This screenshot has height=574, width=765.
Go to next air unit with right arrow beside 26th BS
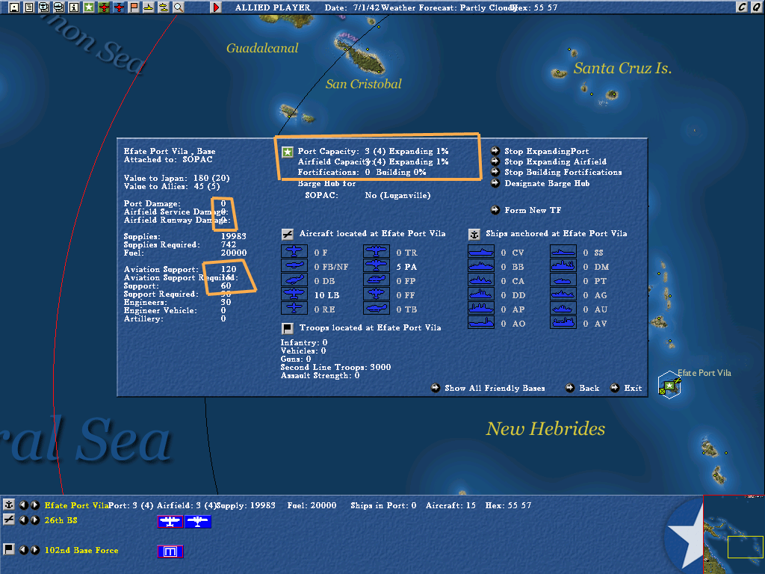coord(34,520)
